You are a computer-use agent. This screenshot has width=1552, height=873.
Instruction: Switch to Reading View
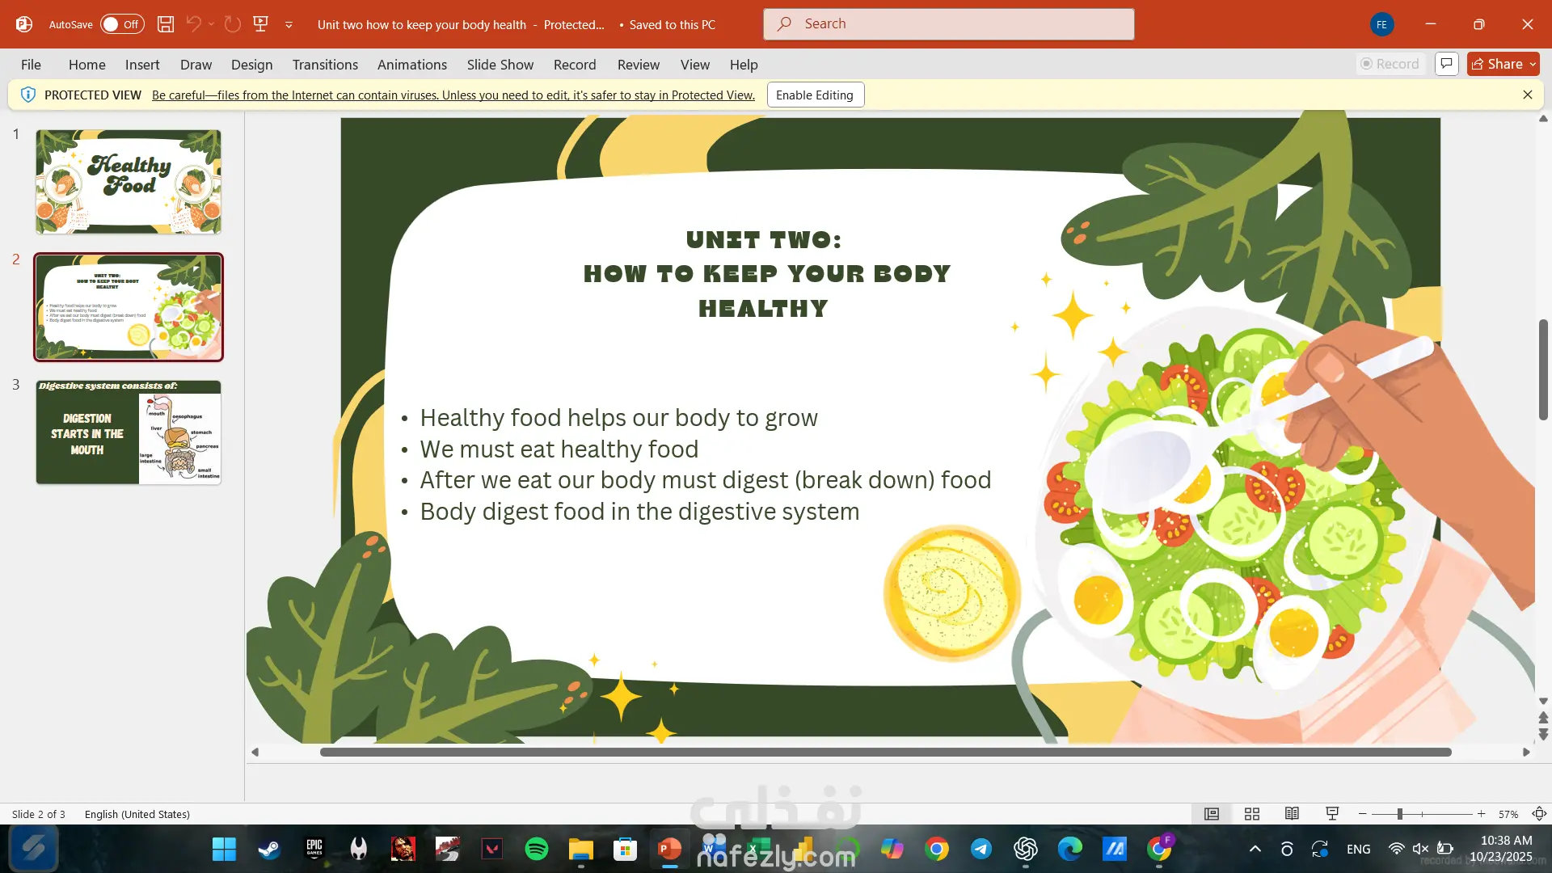click(1292, 814)
